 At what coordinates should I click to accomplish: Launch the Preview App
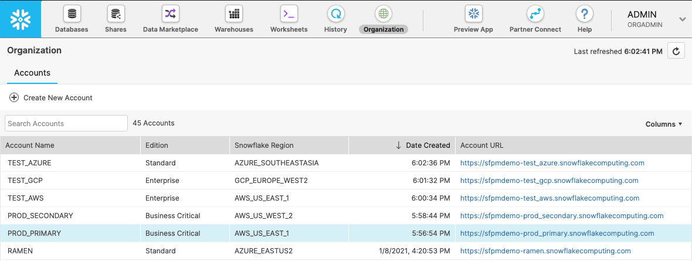(473, 19)
